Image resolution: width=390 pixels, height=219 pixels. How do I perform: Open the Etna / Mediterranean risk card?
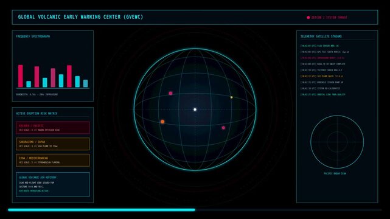click(53, 160)
